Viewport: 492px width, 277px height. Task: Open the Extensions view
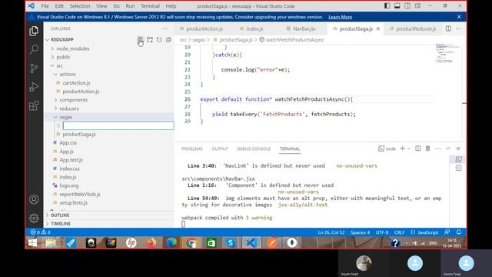[x=34, y=106]
